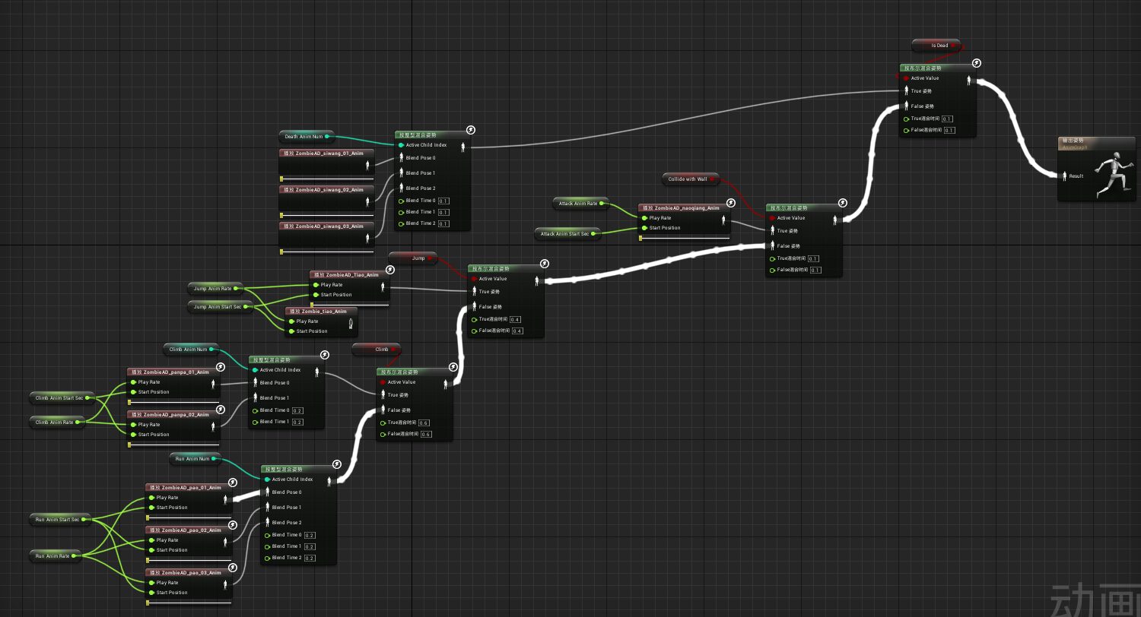Click scrub bar under ZombieAD_siwang_01_Anim node
The height and width of the screenshot is (617, 1141).
327,179
